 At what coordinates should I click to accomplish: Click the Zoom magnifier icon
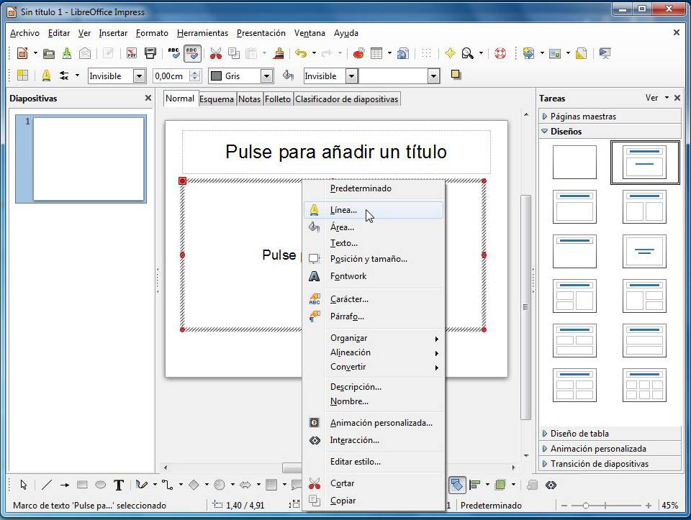[468, 54]
